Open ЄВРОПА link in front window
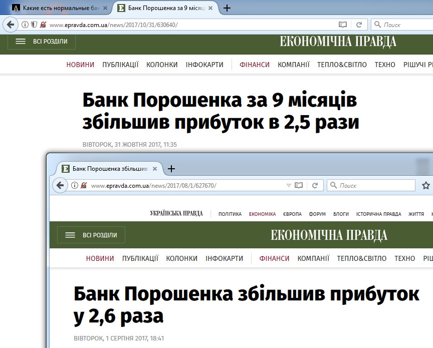 292,214
